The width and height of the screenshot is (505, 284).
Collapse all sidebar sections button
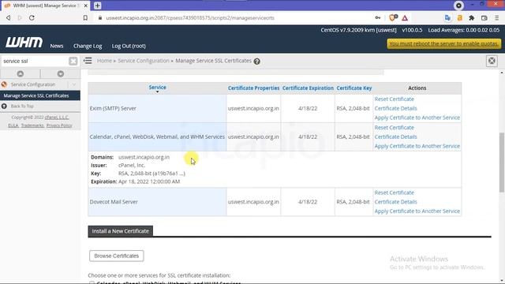point(21,73)
